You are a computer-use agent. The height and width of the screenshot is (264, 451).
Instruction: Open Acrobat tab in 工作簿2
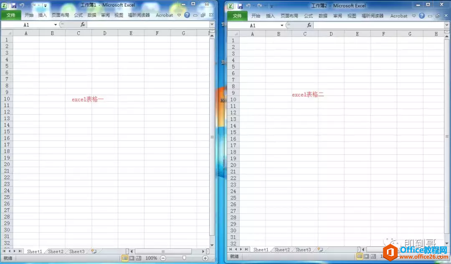[x=399, y=16]
